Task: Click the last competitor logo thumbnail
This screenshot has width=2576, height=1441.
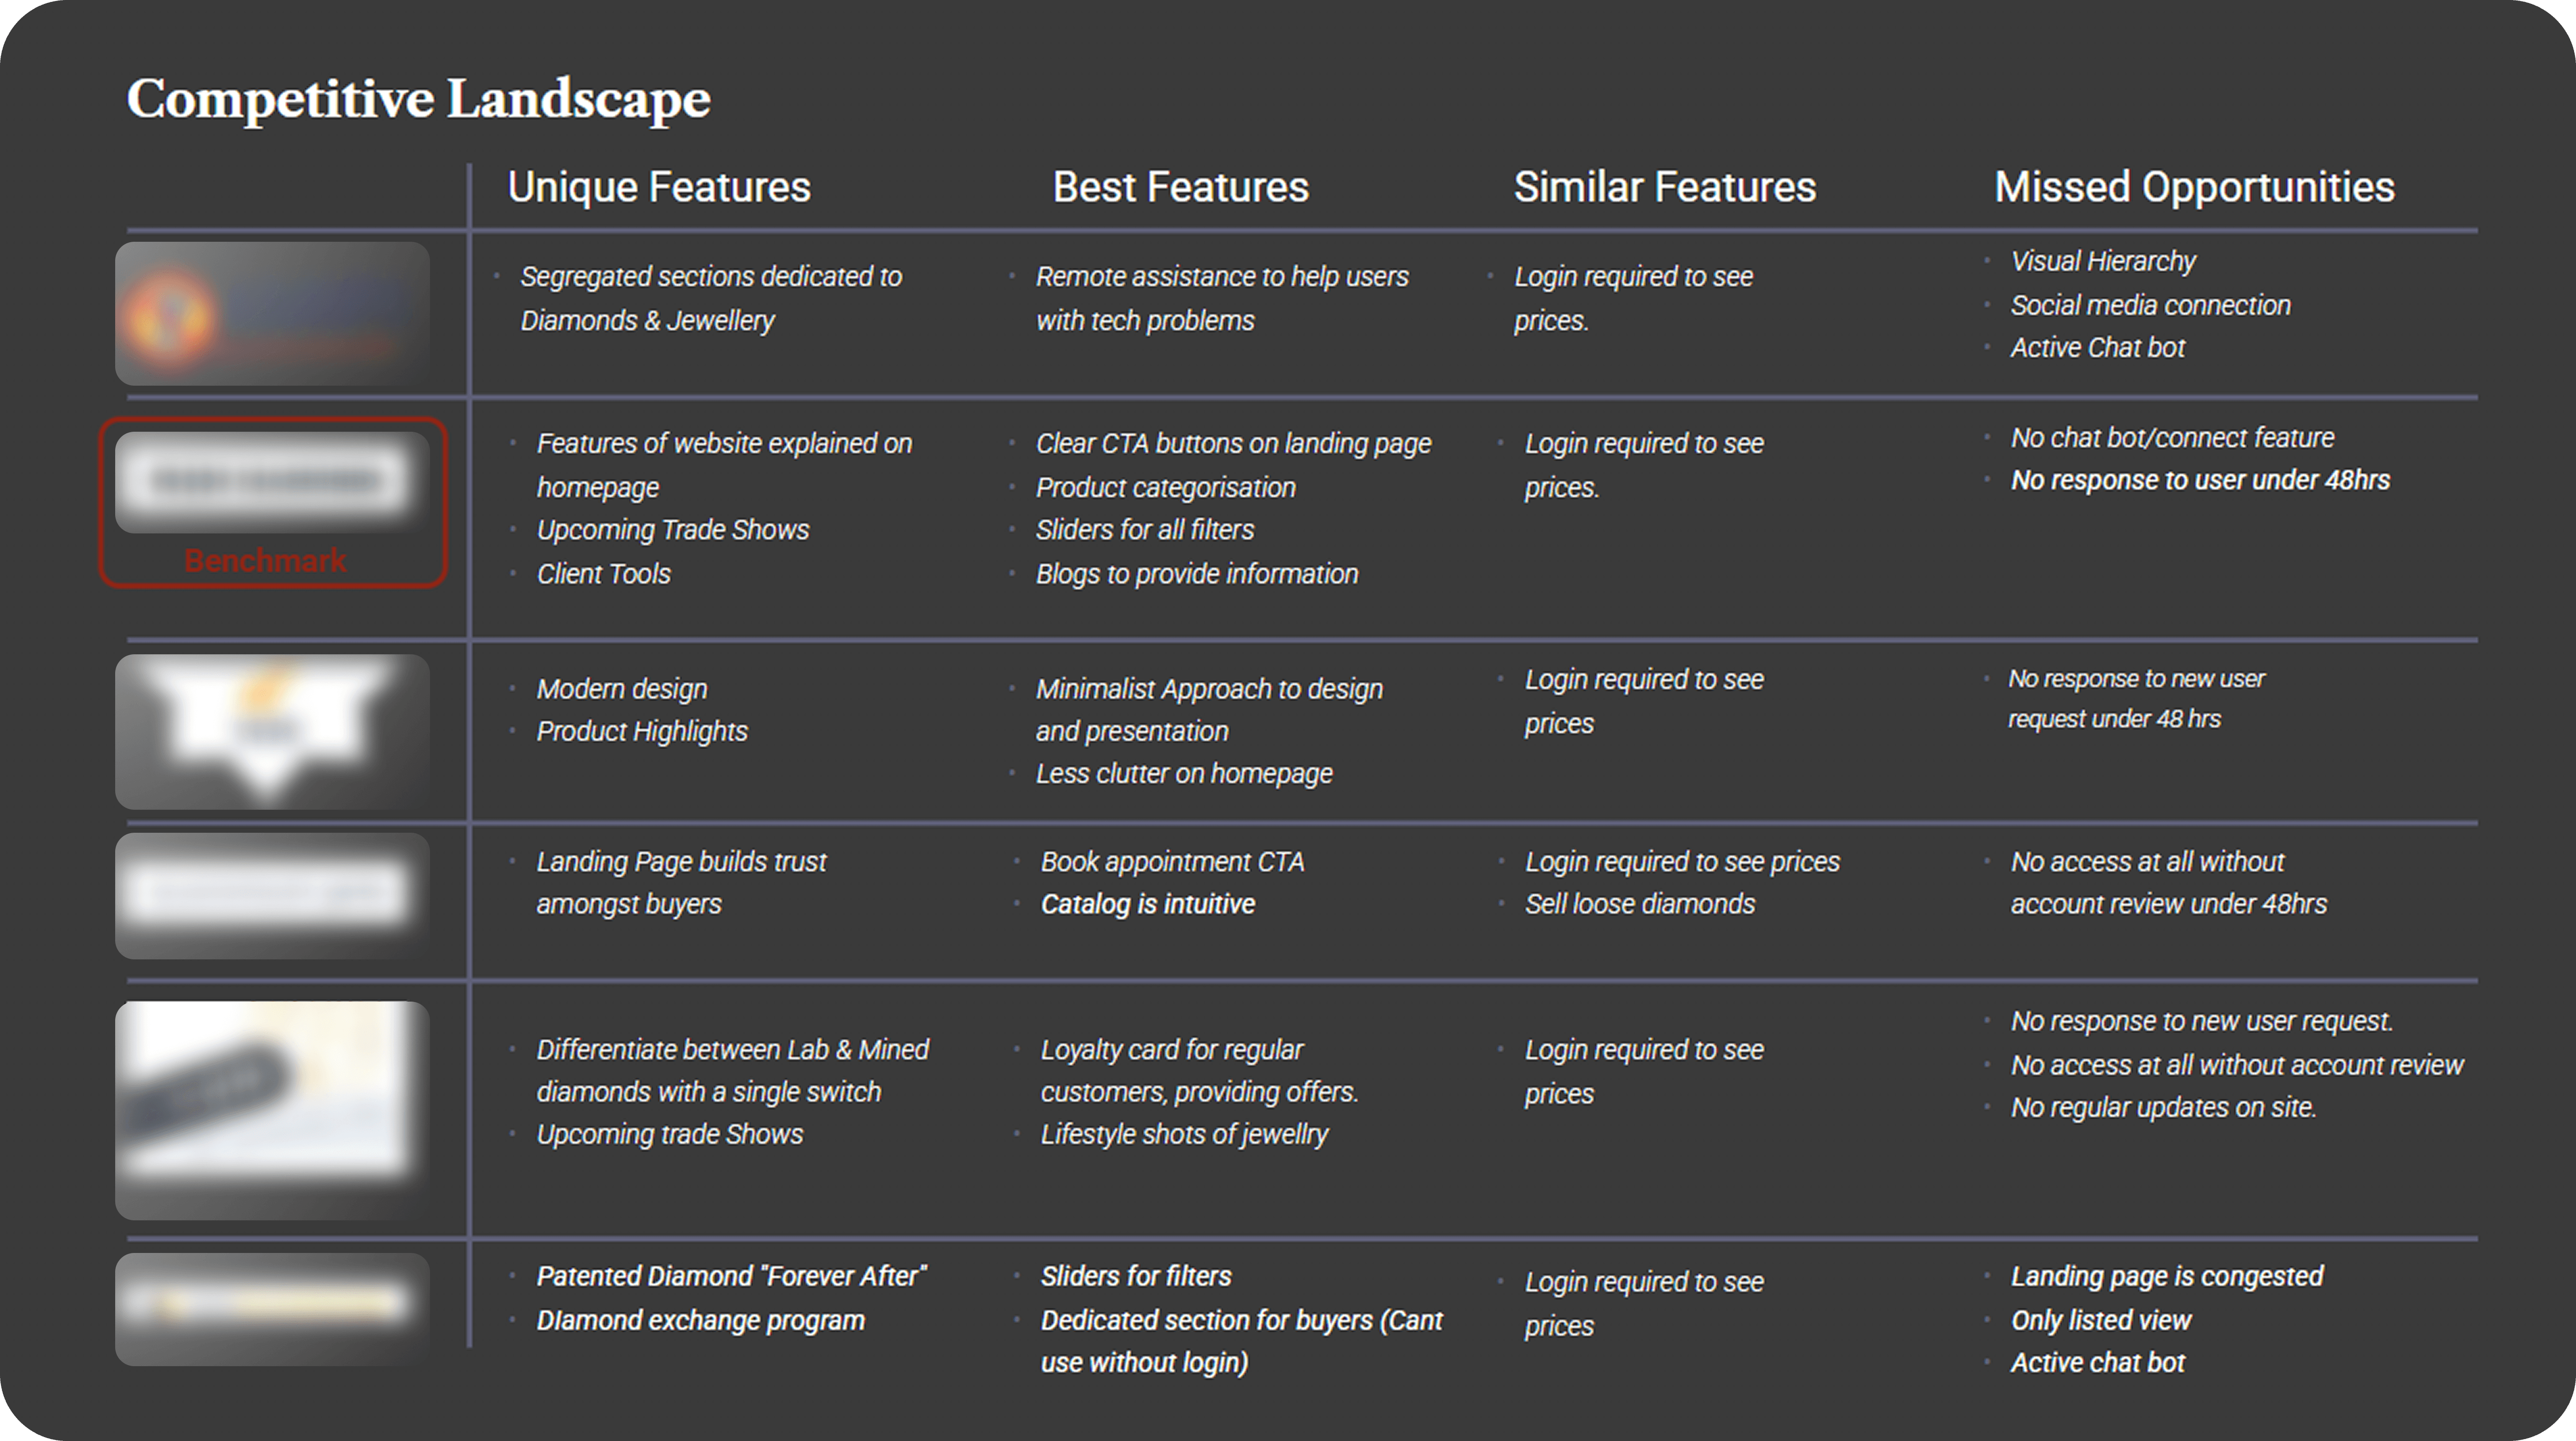Action: [272, 1309]
